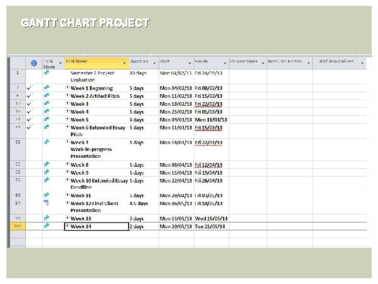Click task mode pin icon in Week 4 row
Viewport: 378px width, 284px height.
(x=46, y=111)
